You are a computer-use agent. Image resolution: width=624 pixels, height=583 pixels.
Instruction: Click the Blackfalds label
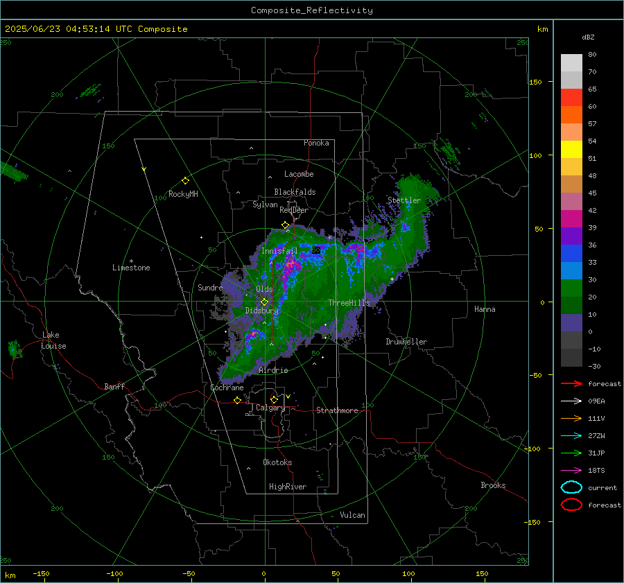click(x=295, y=192)
